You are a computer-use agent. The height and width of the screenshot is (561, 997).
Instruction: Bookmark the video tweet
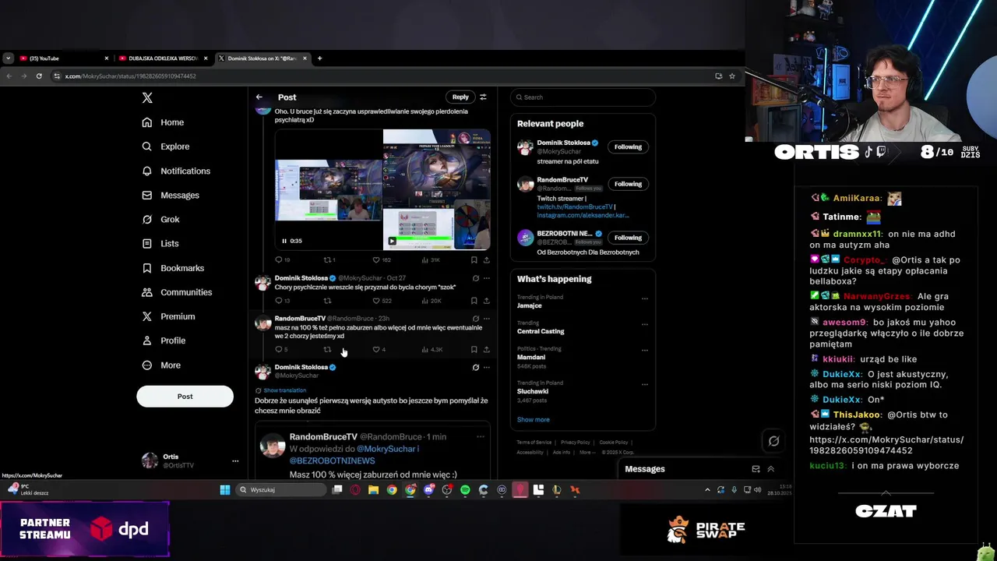pos(474,260)
